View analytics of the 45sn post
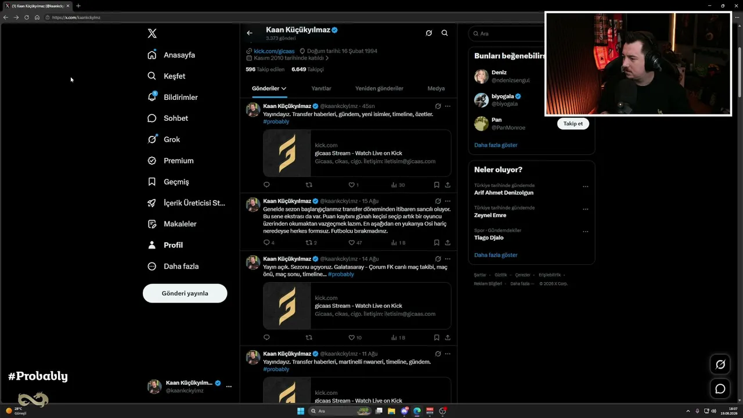 click(x=398, y=185)
